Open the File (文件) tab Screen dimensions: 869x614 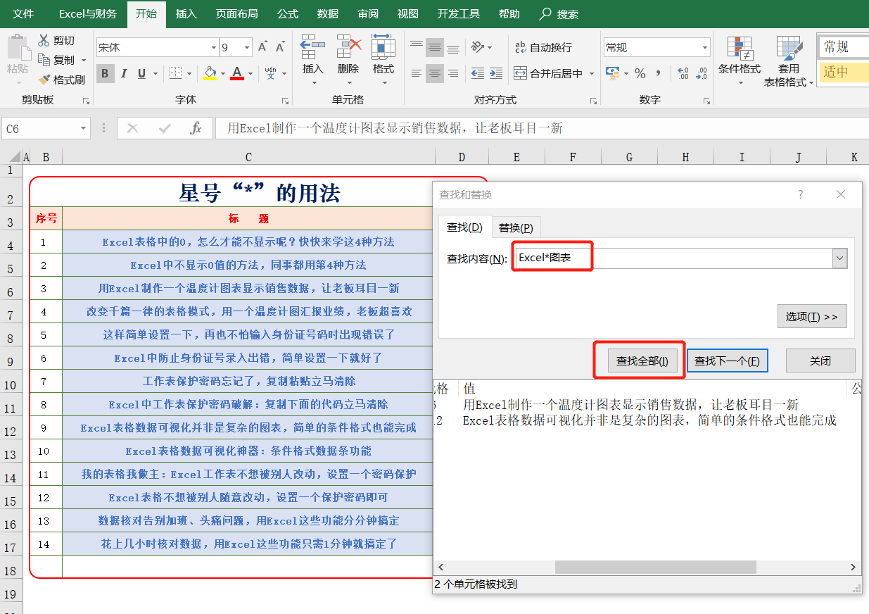pyautogui.click(x=23, y=13)
